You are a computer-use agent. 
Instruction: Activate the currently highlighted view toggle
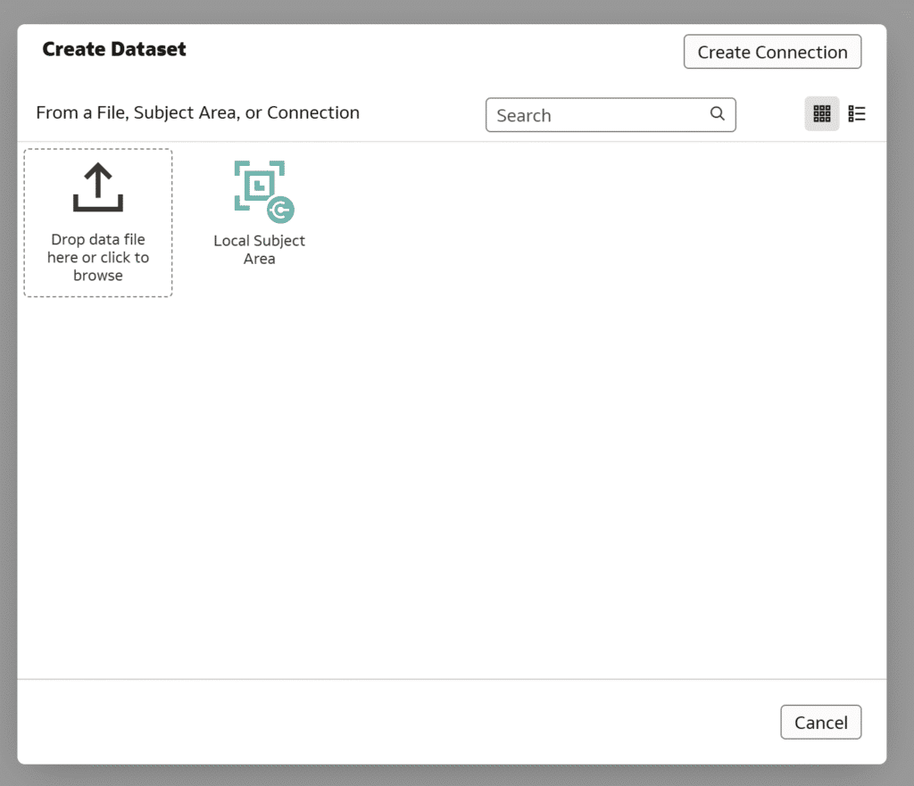[821, 113]
